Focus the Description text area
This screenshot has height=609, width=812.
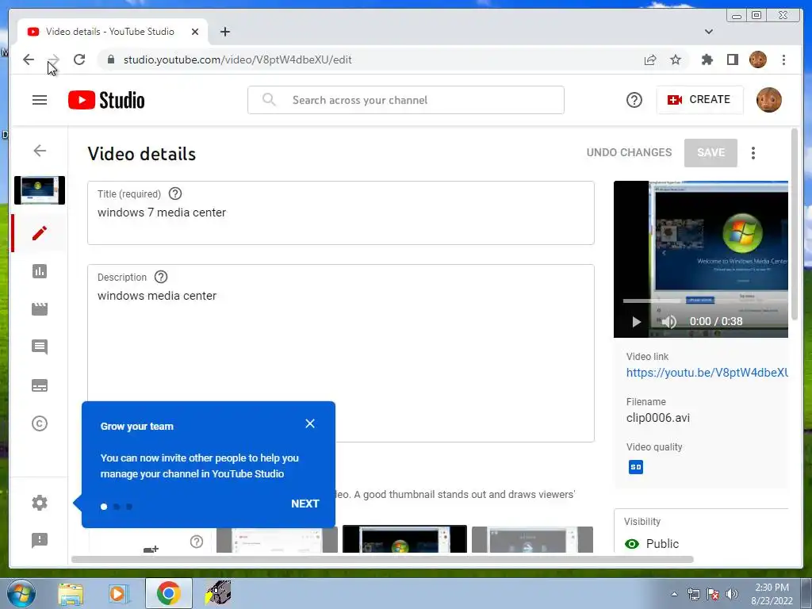(x=341, y=353)
